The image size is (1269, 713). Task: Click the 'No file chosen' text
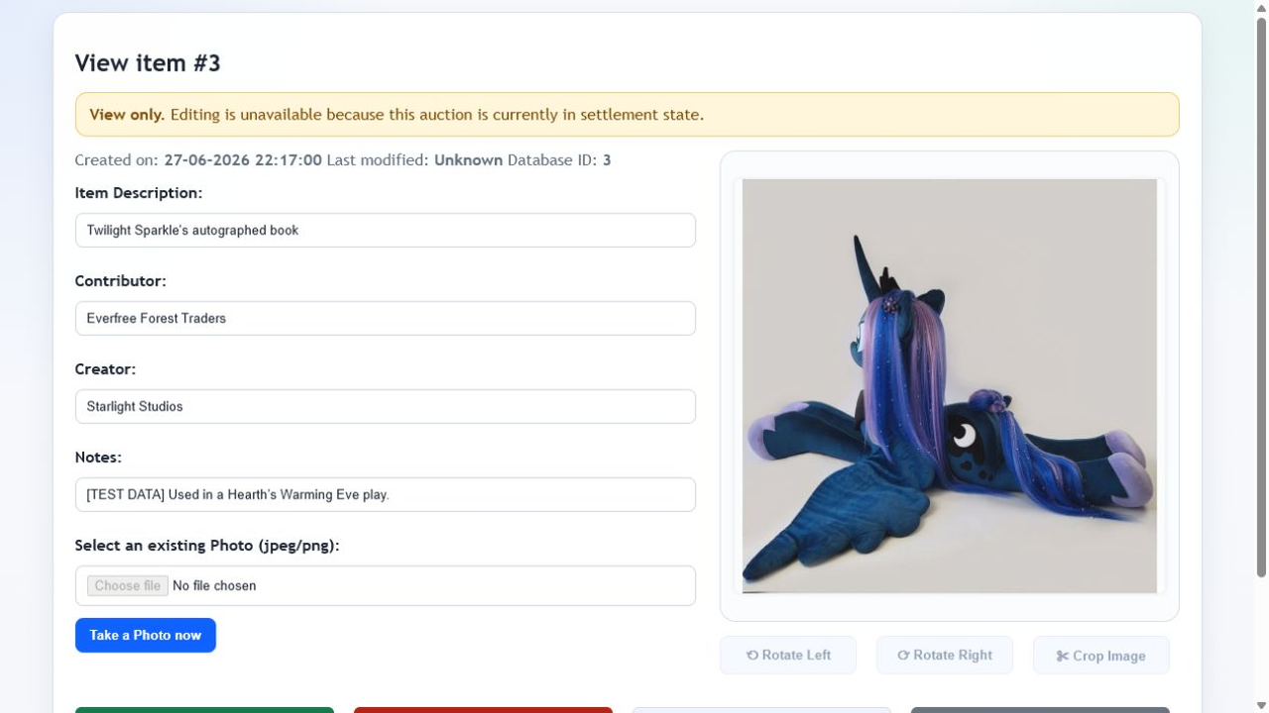214,585
